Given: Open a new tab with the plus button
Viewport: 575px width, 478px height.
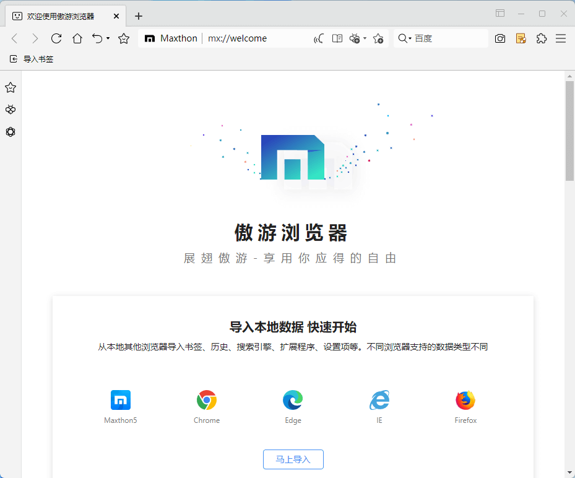Looking at the screenshot, I should [x=138, y=16].
